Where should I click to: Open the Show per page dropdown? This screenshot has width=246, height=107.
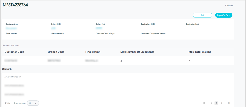coord(33,103)
